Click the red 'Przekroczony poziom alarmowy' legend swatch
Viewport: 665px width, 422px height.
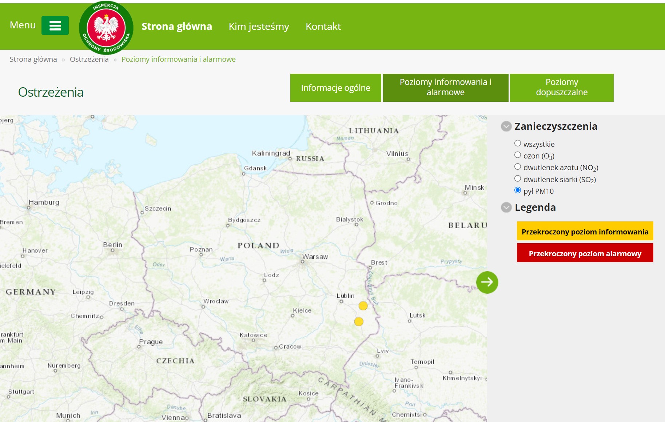pos(585,253)
